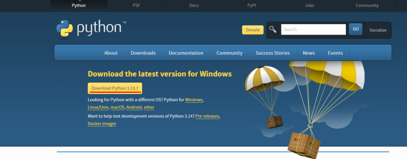Click the Docker images link
The height and width of the screenshot is (159, 407).
click(102, 124)
